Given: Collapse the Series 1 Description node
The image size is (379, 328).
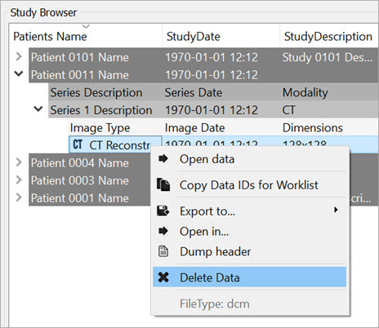Looking at the screenshot, I should point(38,109).
